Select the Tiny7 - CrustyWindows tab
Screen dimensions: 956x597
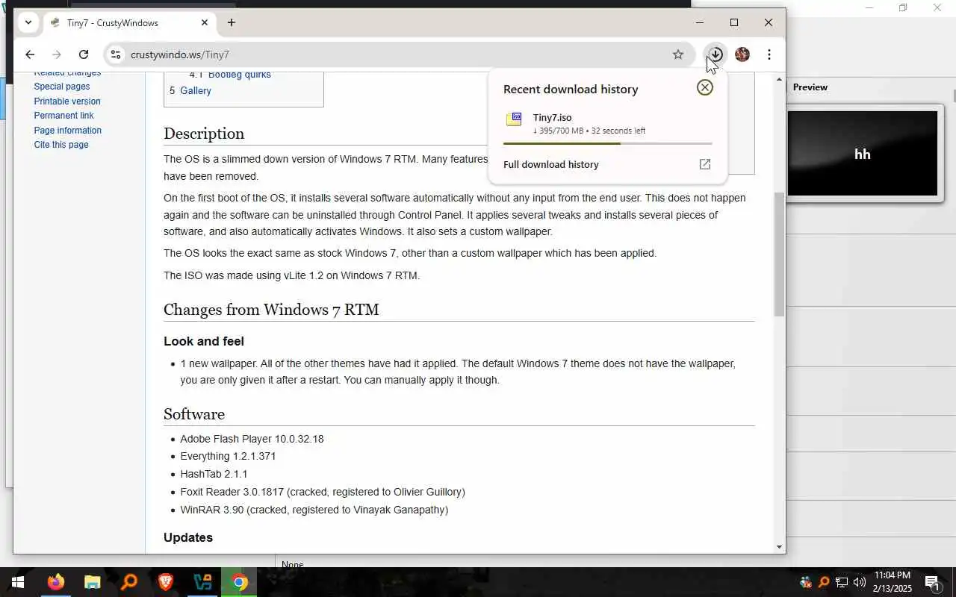(129, 23)
